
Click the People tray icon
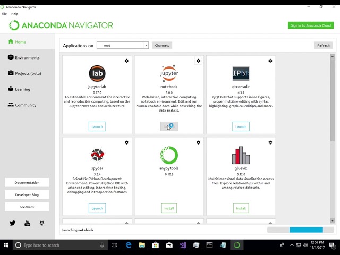click(282, 245)
